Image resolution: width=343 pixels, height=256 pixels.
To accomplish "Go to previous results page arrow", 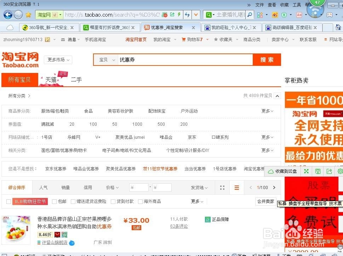I will [251, 188].
